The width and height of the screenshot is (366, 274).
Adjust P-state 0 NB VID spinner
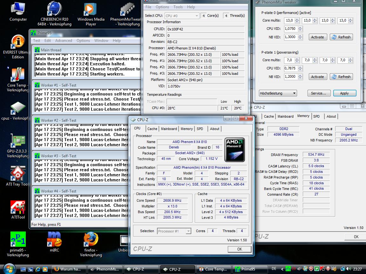[300, 37]
